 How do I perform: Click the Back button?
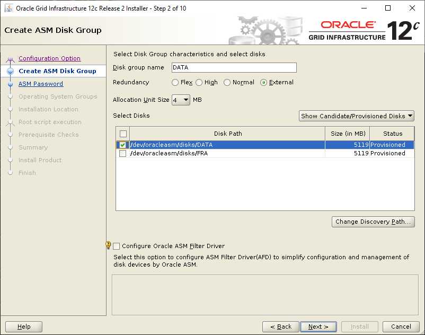[x=280, y=327]
